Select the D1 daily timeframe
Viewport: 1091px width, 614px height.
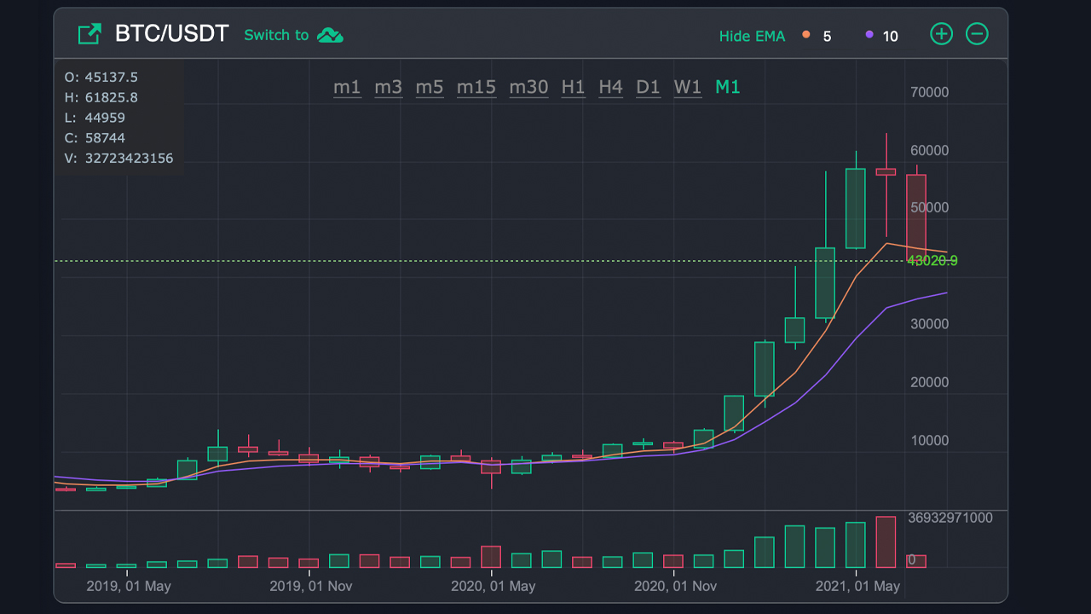pyautogui.click(x=649, y=87)
